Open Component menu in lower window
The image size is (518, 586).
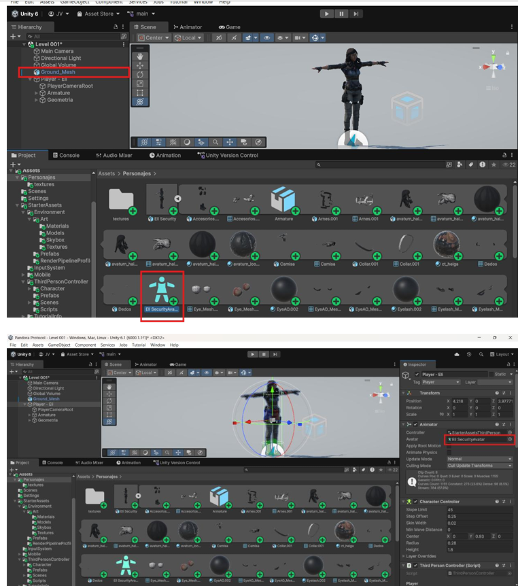pyautogui.click(x=85, y=345)
